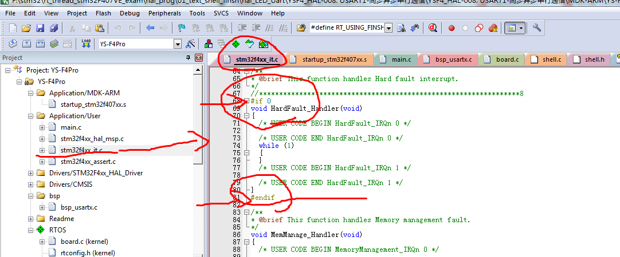Save the current file with the floppy icon
The width and height of the screenshot is (620, 257).
tap(40, 28)
